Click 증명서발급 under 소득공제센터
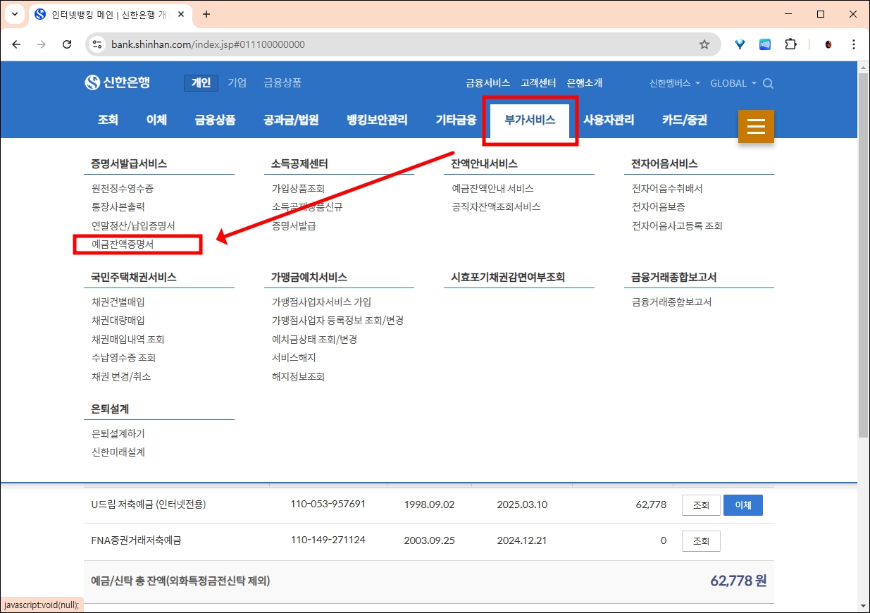The height and width of the screenshot is (613, 870). click(294, 226)
